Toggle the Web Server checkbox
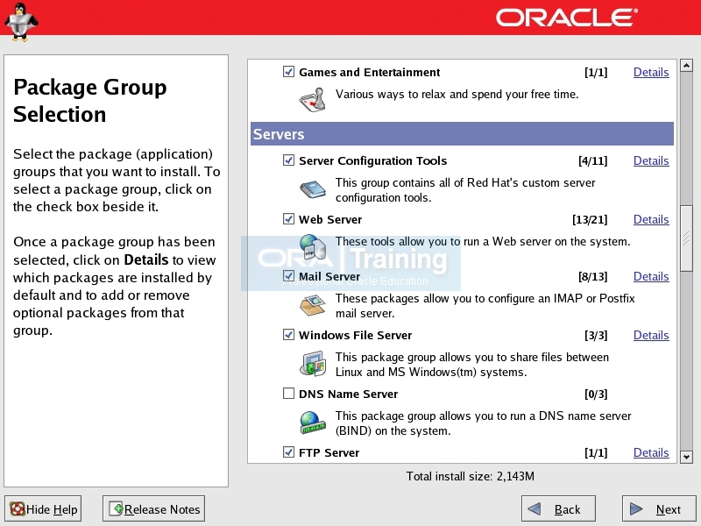701x526 pixels. (288, 218)
